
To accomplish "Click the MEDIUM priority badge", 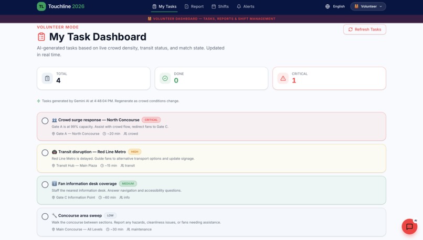I will click(x=128, y=184).
